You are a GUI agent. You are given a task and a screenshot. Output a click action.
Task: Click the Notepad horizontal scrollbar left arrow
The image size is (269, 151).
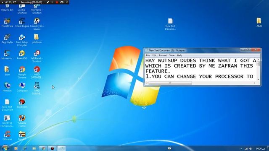(x=147, y=83)
